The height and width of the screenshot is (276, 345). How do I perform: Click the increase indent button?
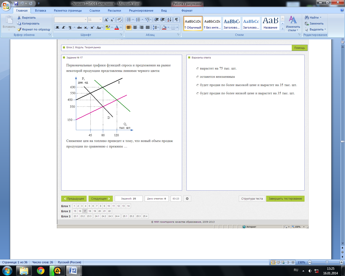(162, 20)
